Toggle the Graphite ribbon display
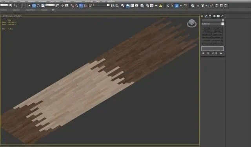251x147 pixels. [128, 6]
